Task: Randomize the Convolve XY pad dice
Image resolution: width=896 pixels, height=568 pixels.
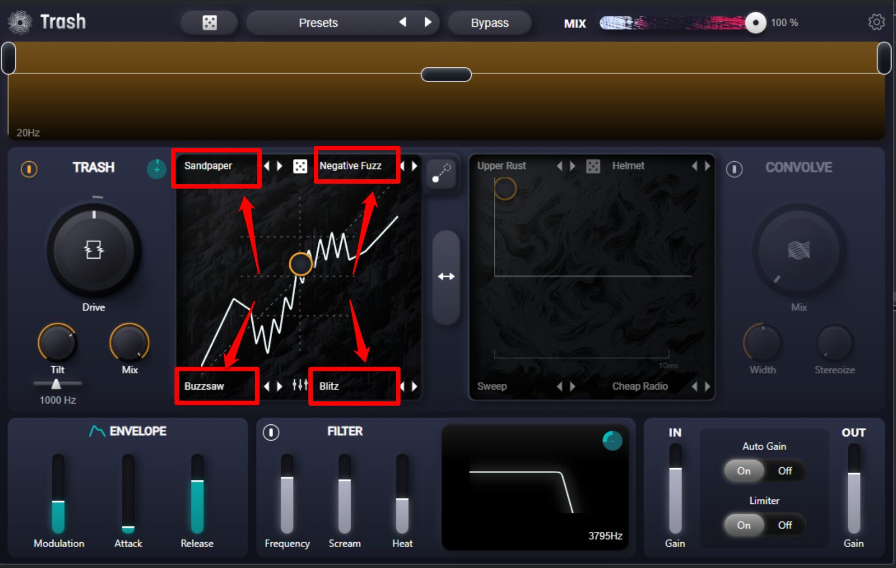Action: [593, 166]
